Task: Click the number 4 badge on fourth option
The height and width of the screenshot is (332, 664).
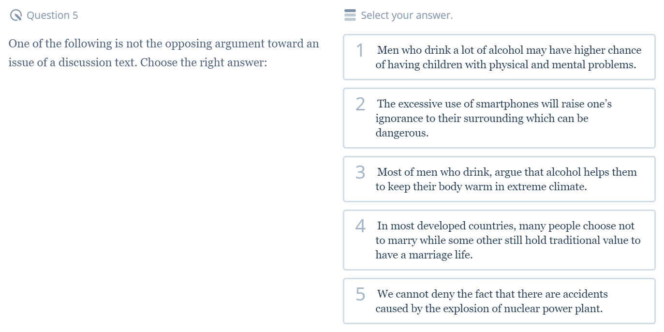Action: point(360,226)
